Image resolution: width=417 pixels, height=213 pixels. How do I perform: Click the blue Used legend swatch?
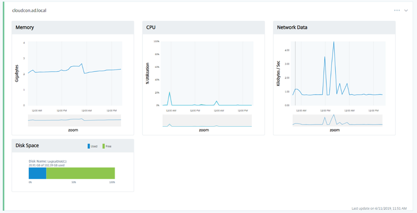[x=89, y=146]
